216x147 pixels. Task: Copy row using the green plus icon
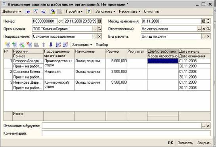point(15,45)
